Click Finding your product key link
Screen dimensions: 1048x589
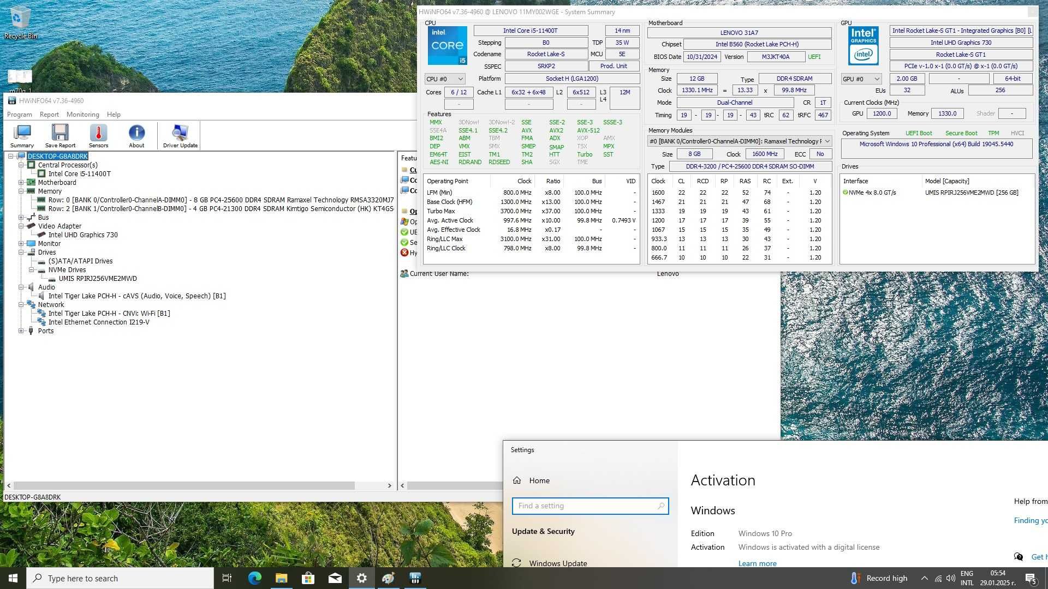click(1031, 520)
